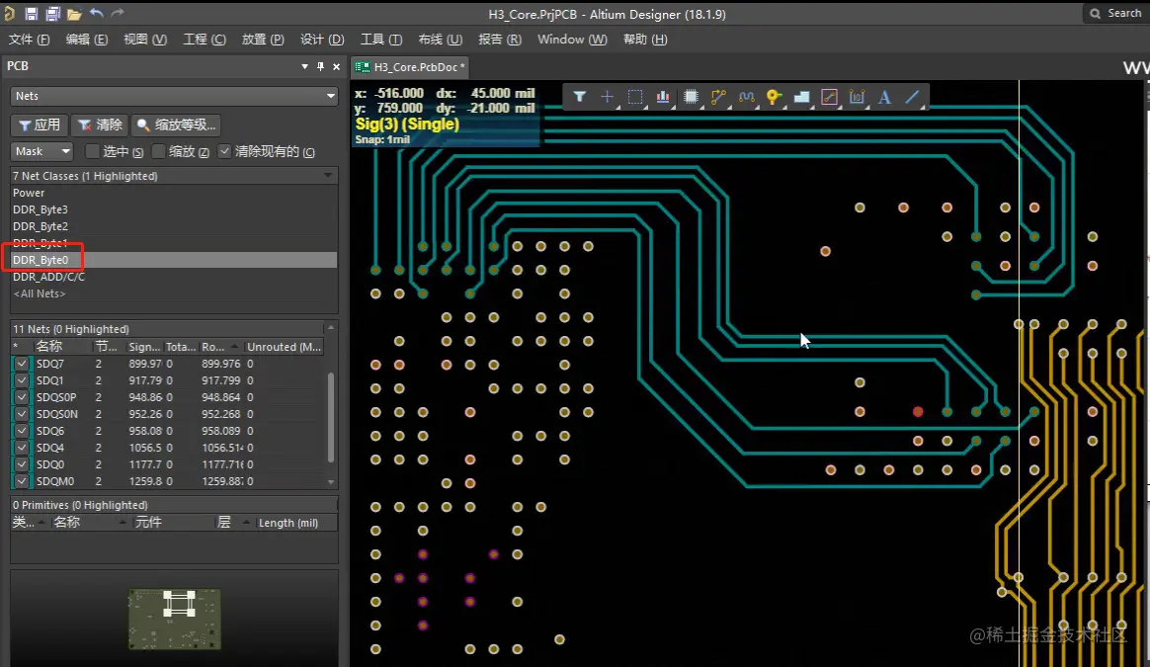Enable the 选中 (S) checkbox
This screenshot has width=1150, height=667.
92,151
